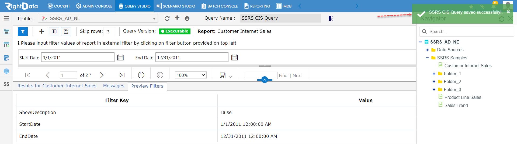Click the Query Name field
517x144 pixels.
click(x=280, y=18)
